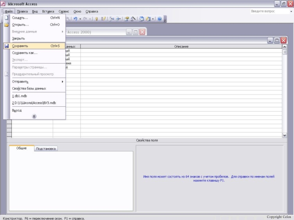Open recent file 1 db1.mdb
This screenshot has width=294, height=220.
[19, 96]
